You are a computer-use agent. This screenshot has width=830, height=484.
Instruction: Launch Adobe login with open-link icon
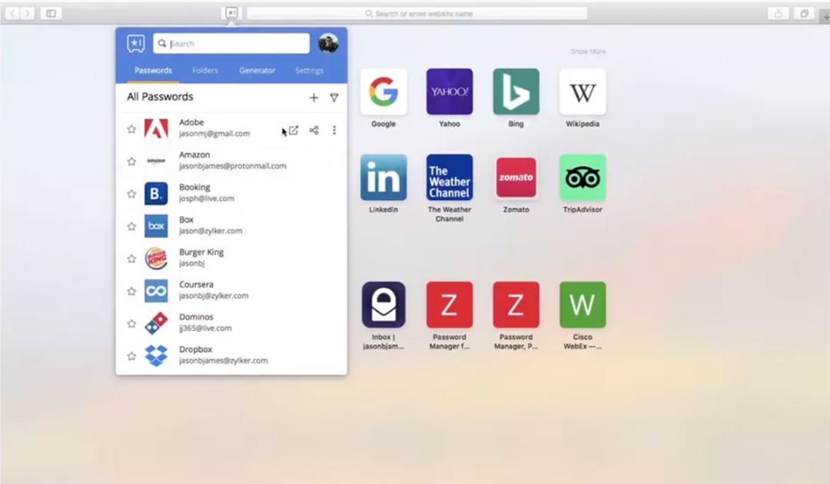click(x=294, y=130)
